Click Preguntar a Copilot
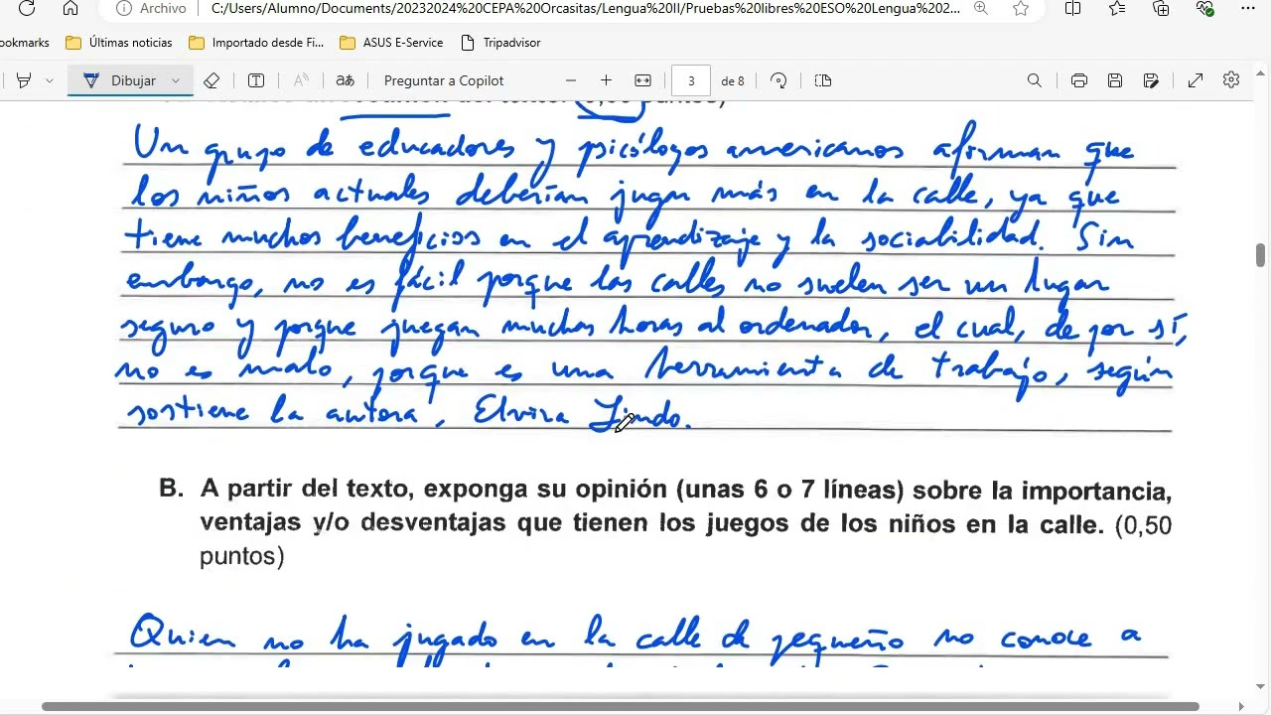Image resolution: width=1271 pixels, height=715 pixels. coord(444,80)
